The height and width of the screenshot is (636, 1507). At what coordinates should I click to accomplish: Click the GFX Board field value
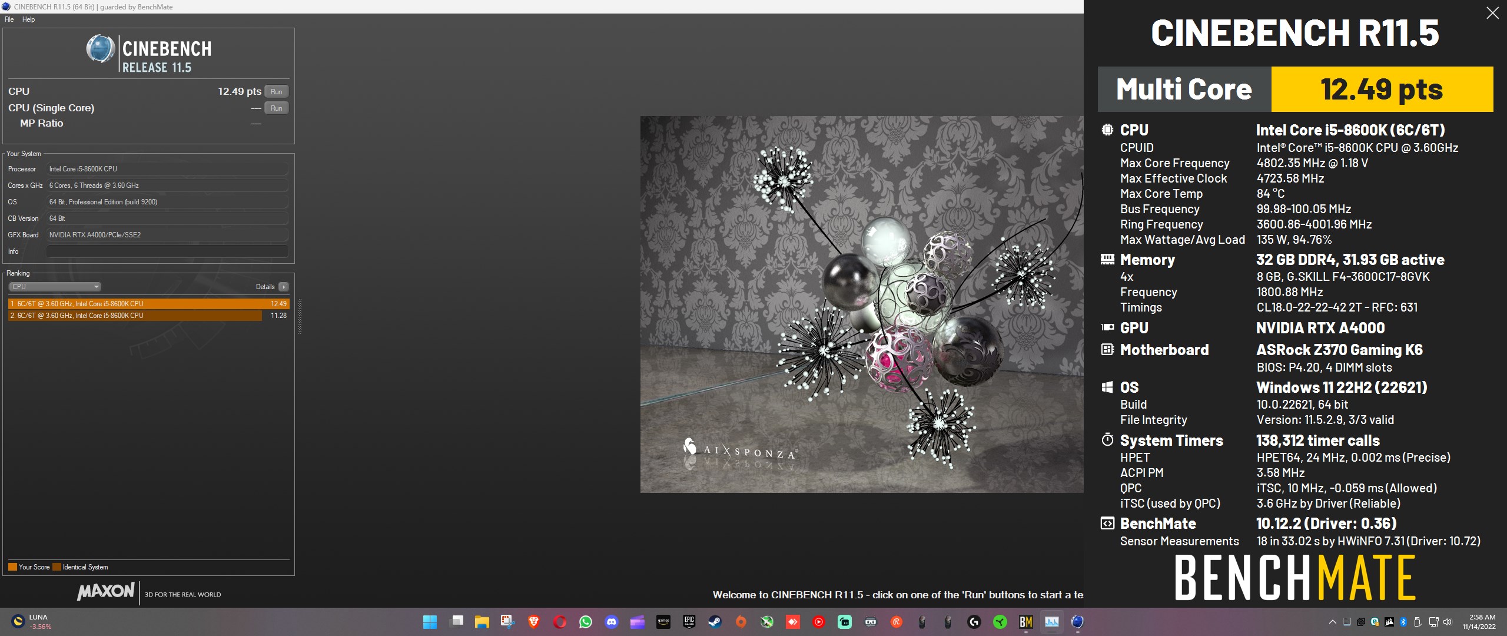[x=167, y=235]
